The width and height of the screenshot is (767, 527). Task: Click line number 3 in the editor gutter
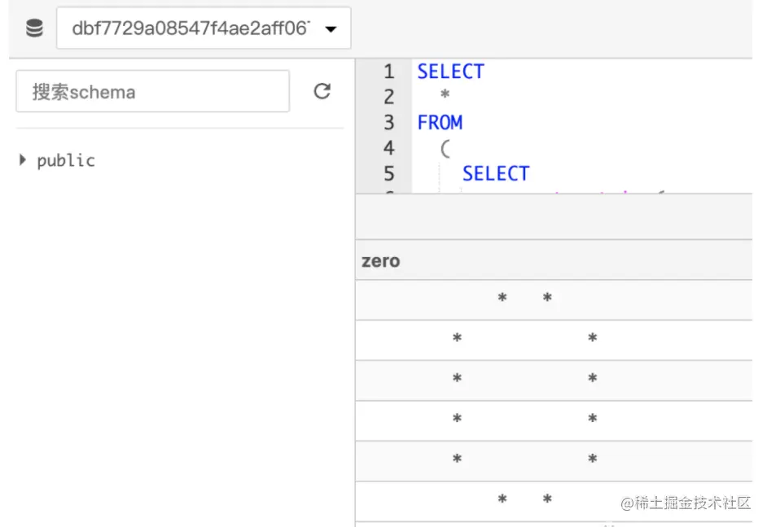coord(388,122)
